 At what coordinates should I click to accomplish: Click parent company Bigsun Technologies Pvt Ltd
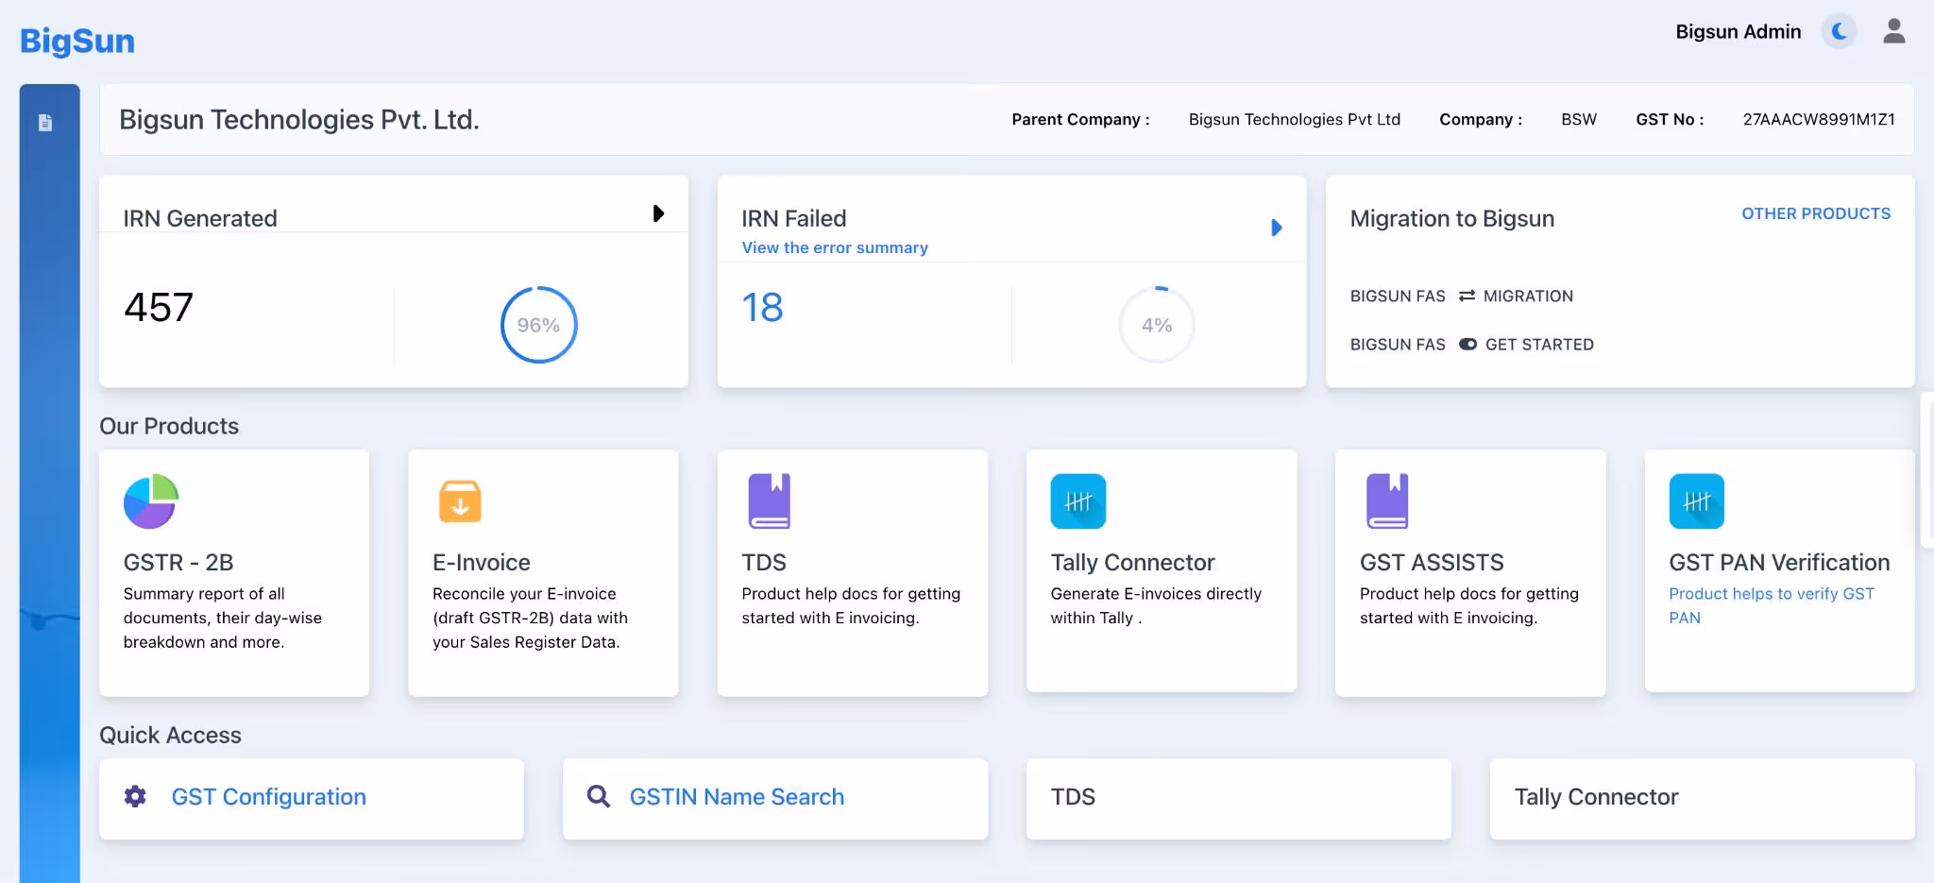[x=1294, y=120]
